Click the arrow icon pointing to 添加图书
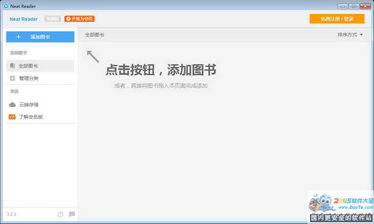This screenshot has height=224, width=374. click(x=93, y=56)
